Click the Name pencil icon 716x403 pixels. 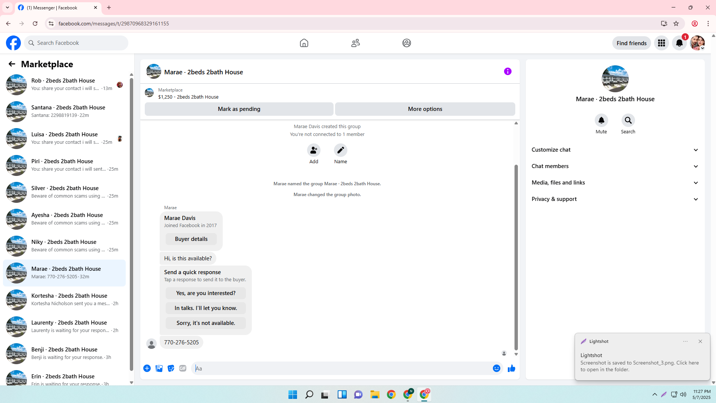pos(341,150)
